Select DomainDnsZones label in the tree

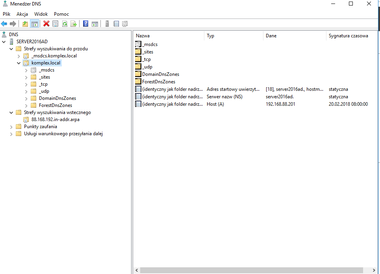click(57, 98)
